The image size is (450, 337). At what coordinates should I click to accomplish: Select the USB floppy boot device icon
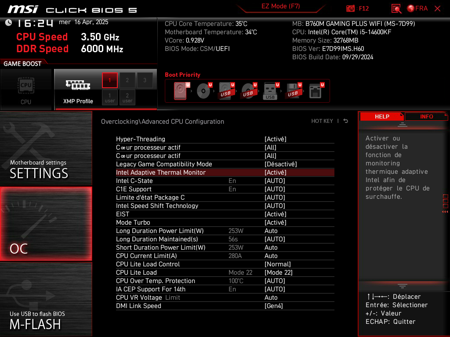tap(293, 91)
